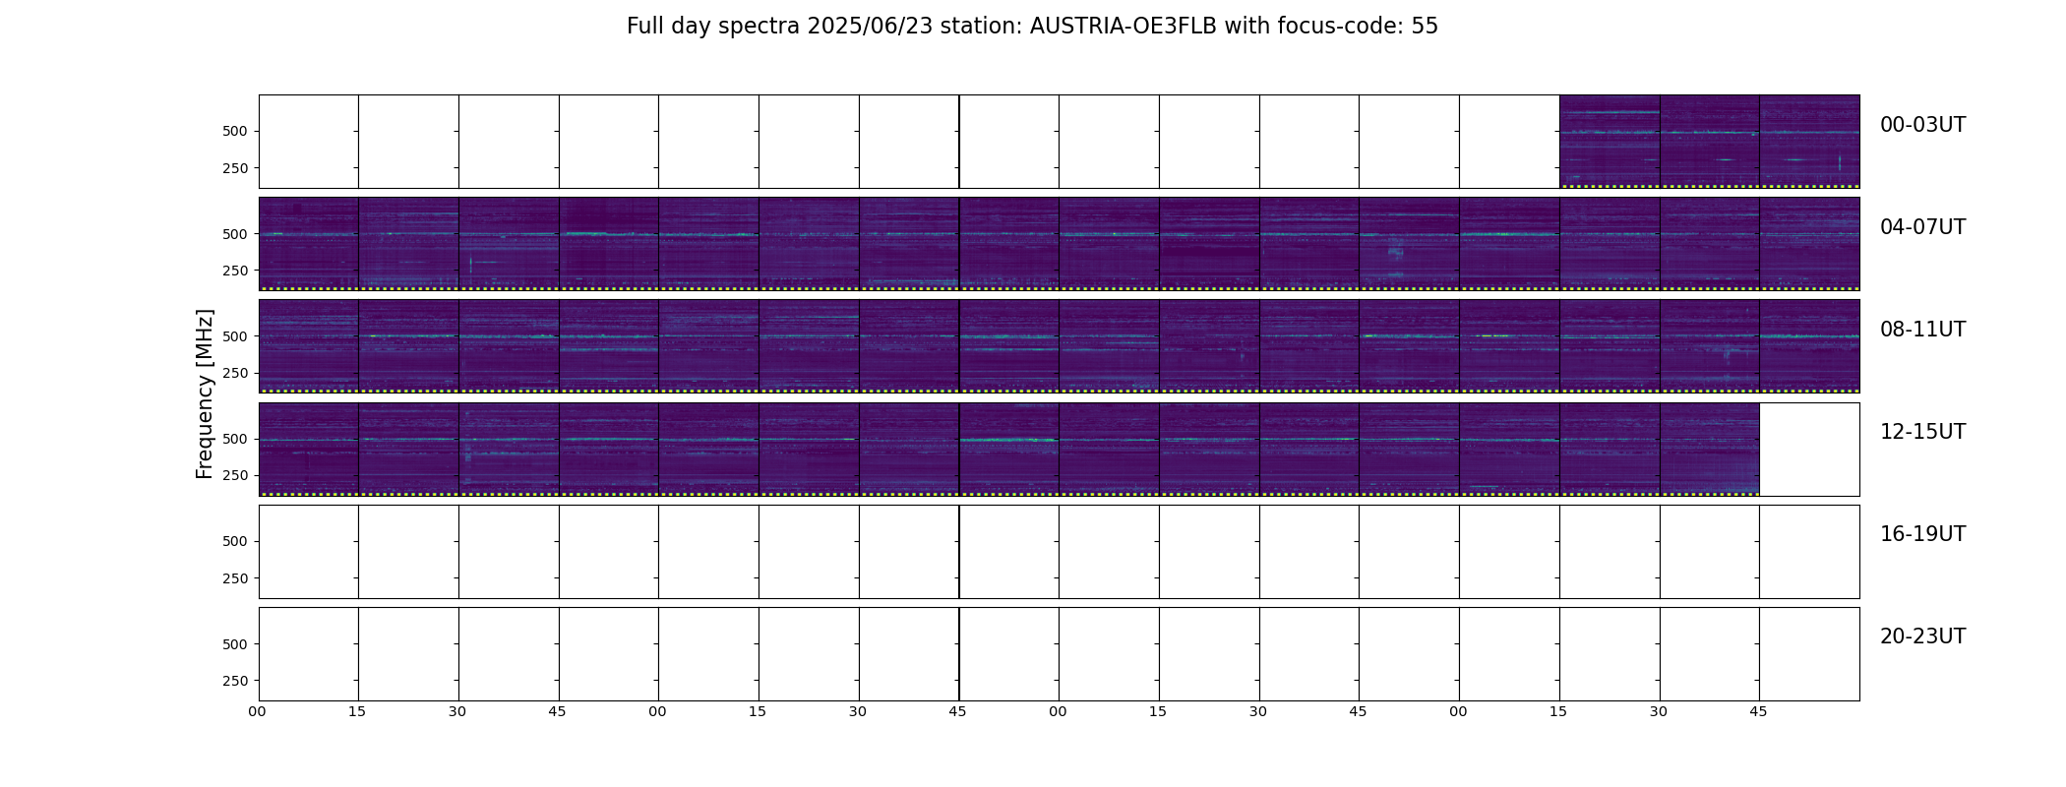Image resolution: width=2066 pixels, height=787 pixels.
Task: Click the '500' tick label of the 08-11UT row
Action: pos(235,336)
